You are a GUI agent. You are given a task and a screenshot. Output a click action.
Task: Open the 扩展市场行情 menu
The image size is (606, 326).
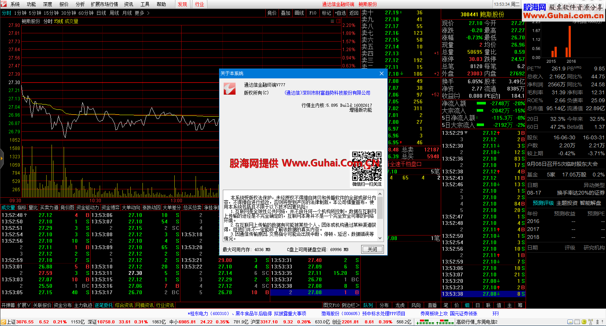pyautogui.click(x=105, y=4)
